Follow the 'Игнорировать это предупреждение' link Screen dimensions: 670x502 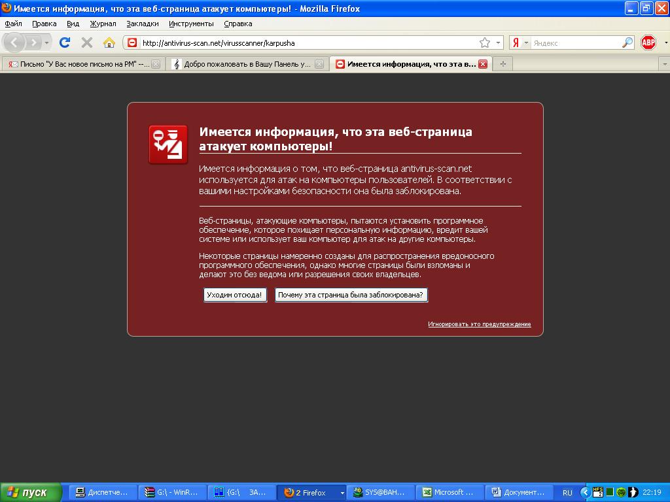[x=480, y=324]
